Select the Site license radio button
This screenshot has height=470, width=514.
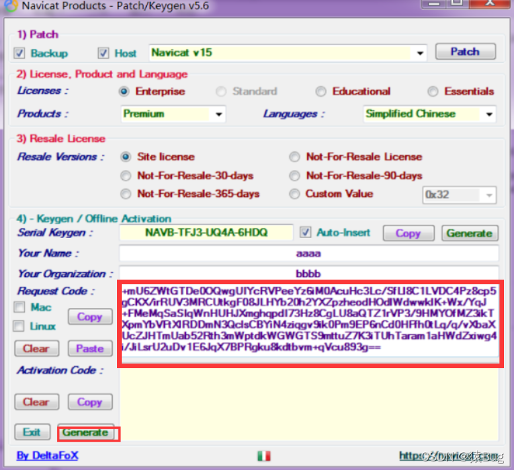(x=126, y=157)
